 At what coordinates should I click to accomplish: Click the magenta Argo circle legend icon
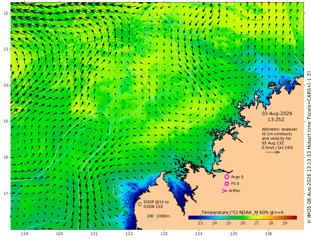click(x=227, y=177)
